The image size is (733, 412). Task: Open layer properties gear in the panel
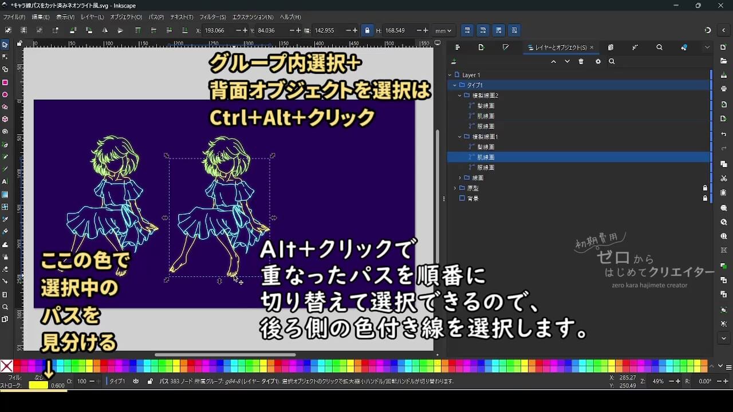point(598,61)
